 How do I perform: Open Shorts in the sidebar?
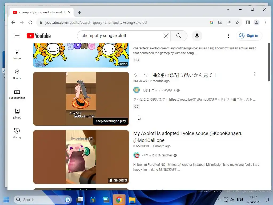17,74
